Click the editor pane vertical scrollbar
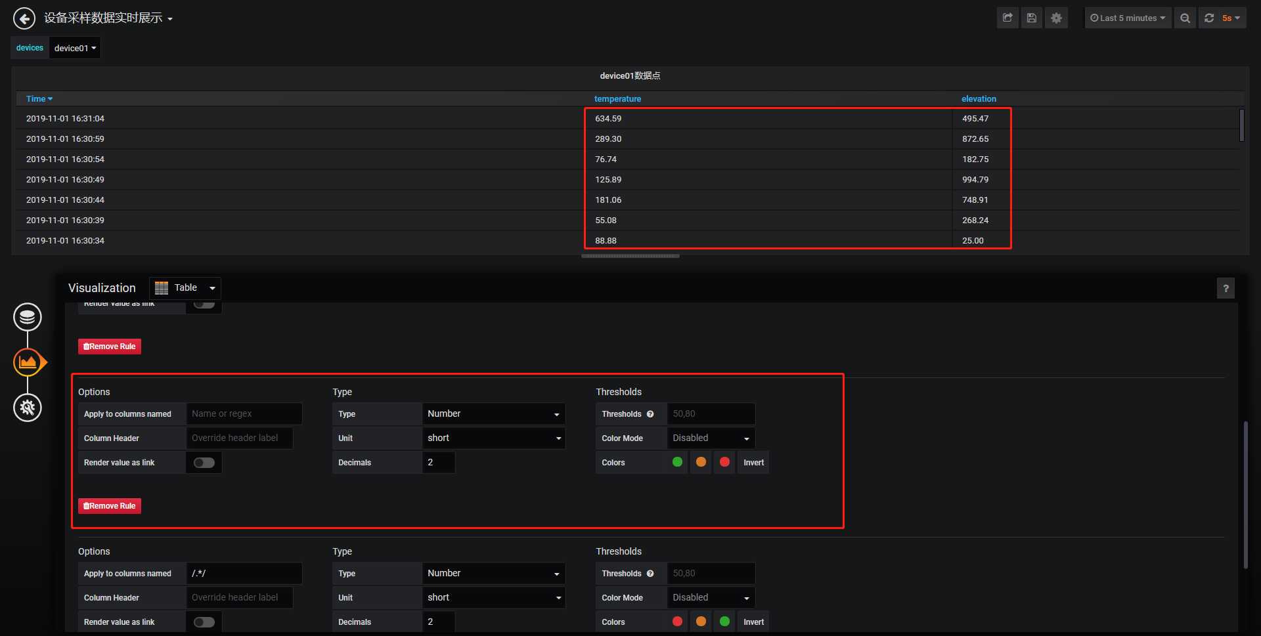Image resolution: width=1261 pixels, height=636 pixels. coord(1245,494)
